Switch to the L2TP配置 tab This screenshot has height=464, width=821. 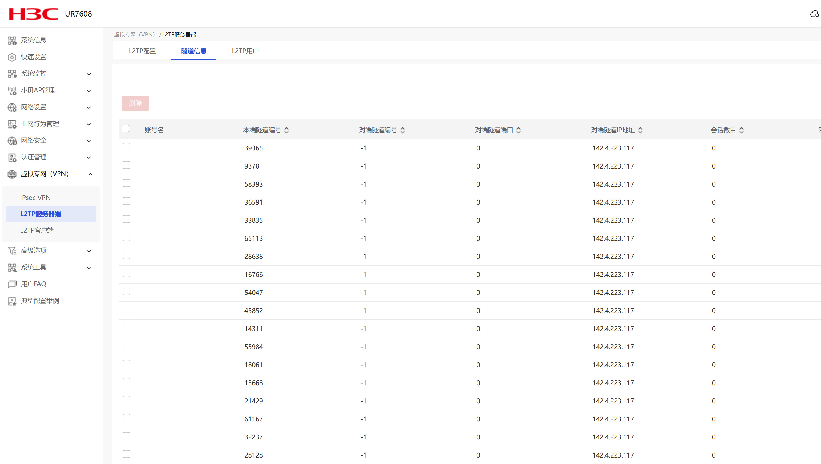click(142, 51)
